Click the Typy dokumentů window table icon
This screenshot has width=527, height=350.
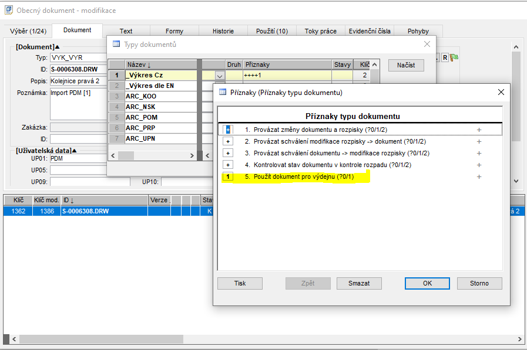coord(116,44)
